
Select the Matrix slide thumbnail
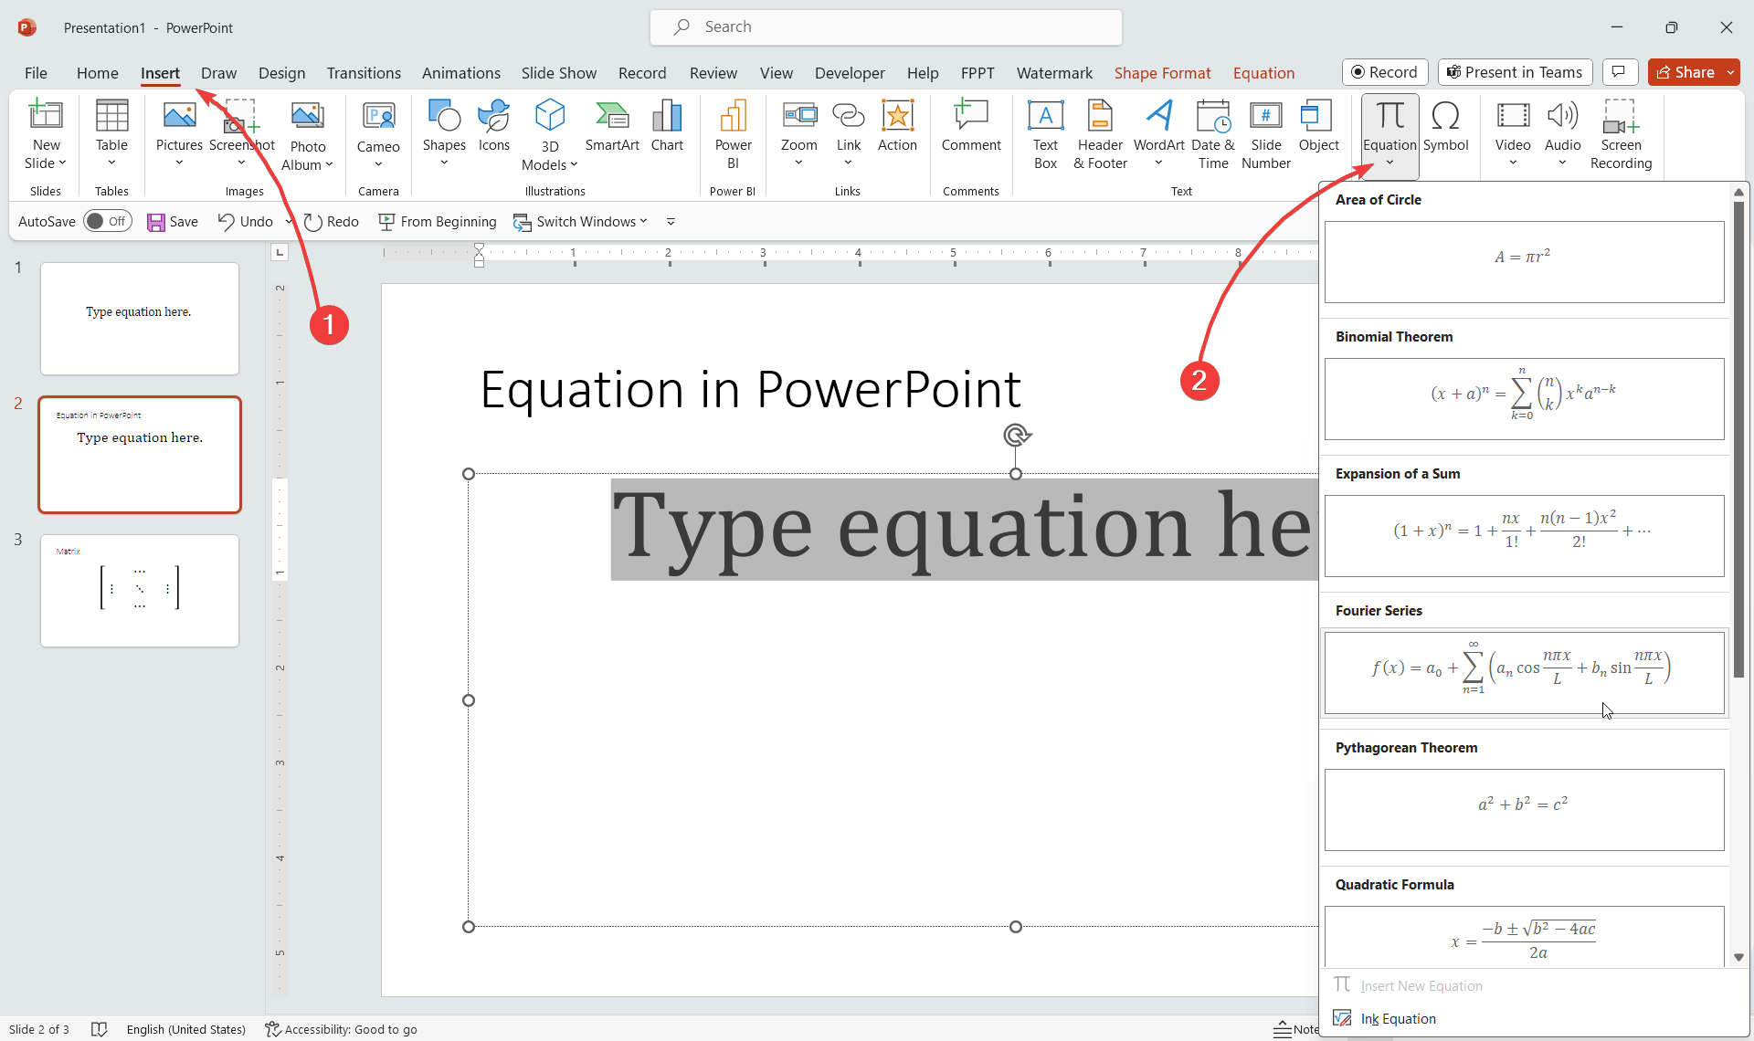pos(139,590)
